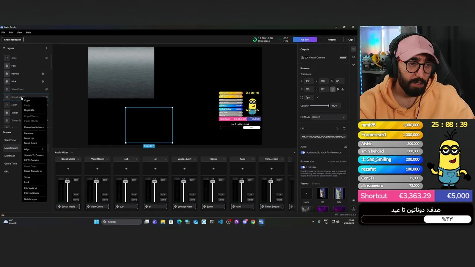This screenshot has width=475, height=267.
Task: Install the Virtual Camera
Action: 343,57
